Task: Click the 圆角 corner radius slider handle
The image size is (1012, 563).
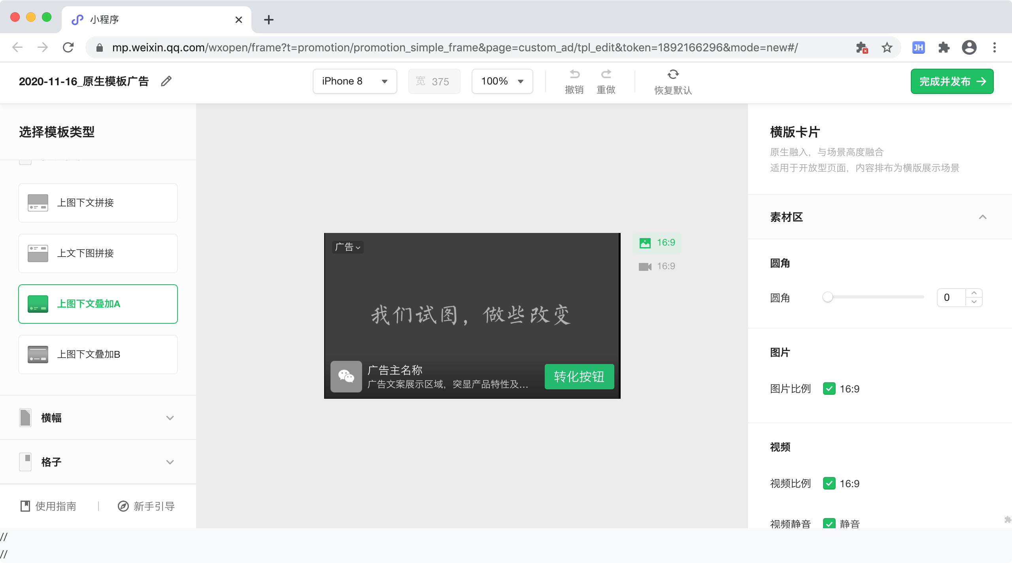Action: point(828,297)
